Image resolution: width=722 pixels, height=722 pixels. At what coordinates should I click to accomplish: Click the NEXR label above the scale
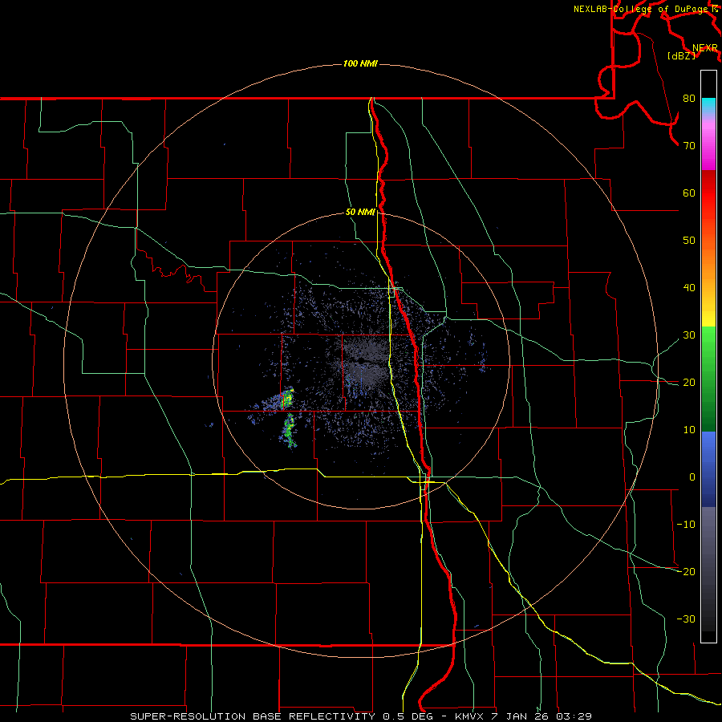(x=704, y=48)
